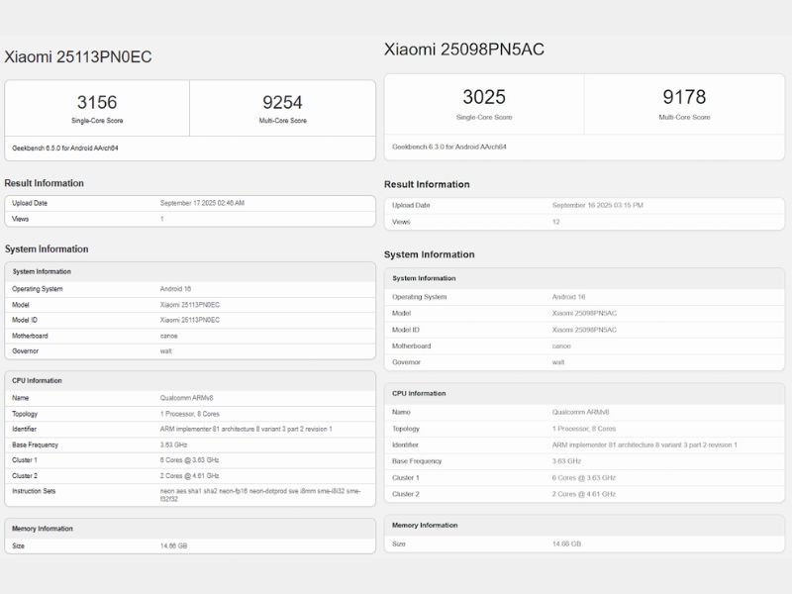Click 'Result Information' heading for 25098PN5AC
792x594 pixels.
point(427,184)
